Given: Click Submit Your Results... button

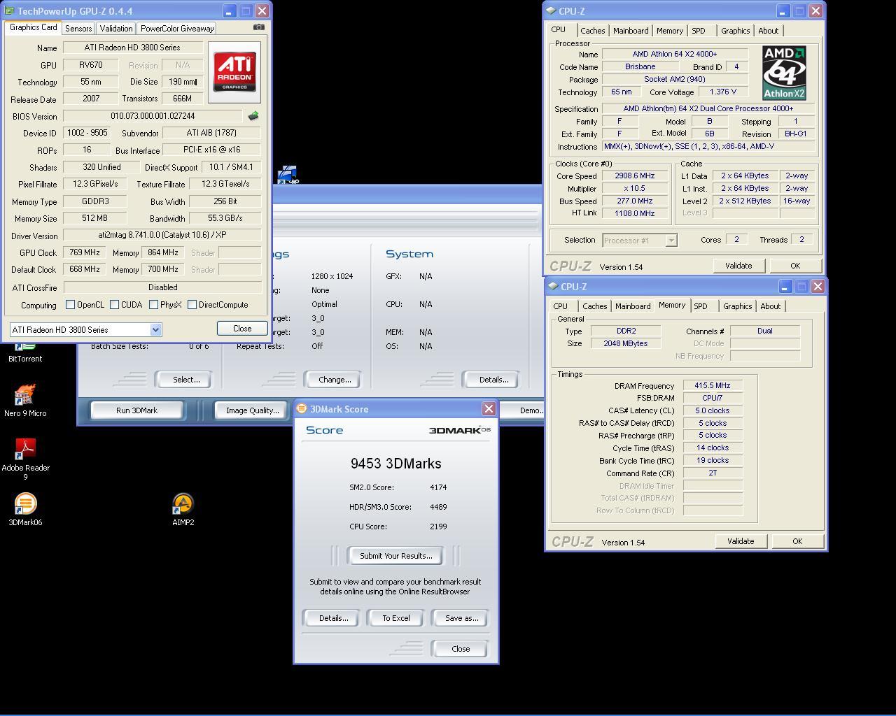Looking at the screenshot, I should (x=395, y=555).
